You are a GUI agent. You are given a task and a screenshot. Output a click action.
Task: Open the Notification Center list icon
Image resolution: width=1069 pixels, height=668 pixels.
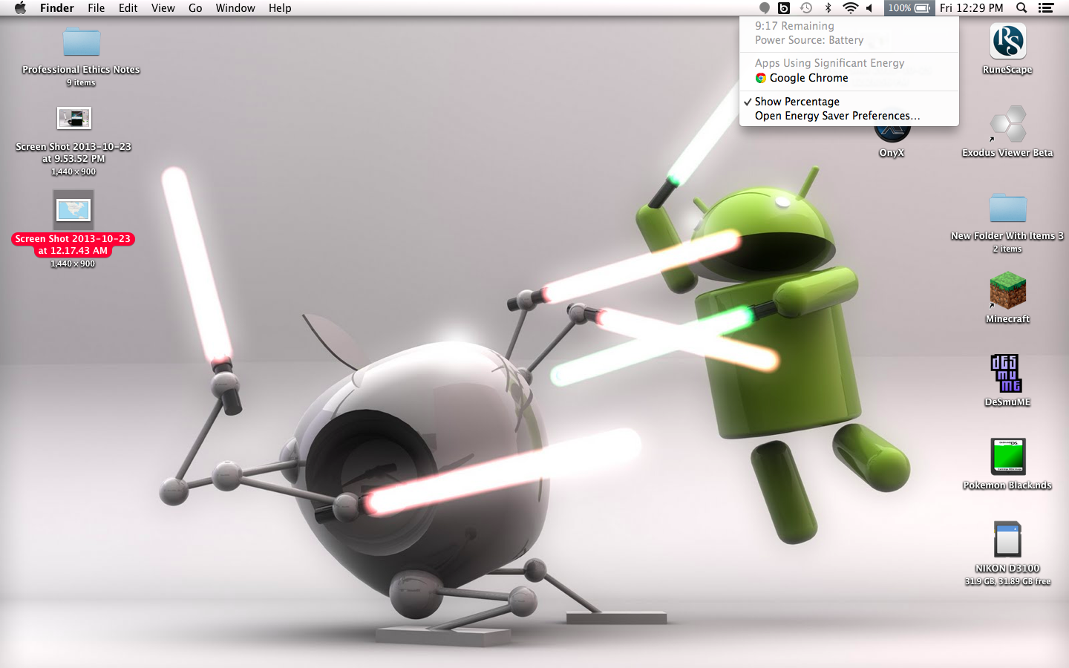1046,8
